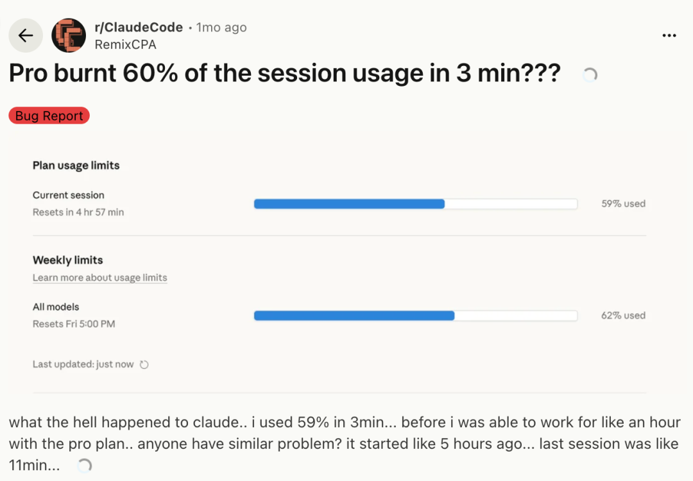Click the 59% used label
693x481 pixels.
(623, 203)
